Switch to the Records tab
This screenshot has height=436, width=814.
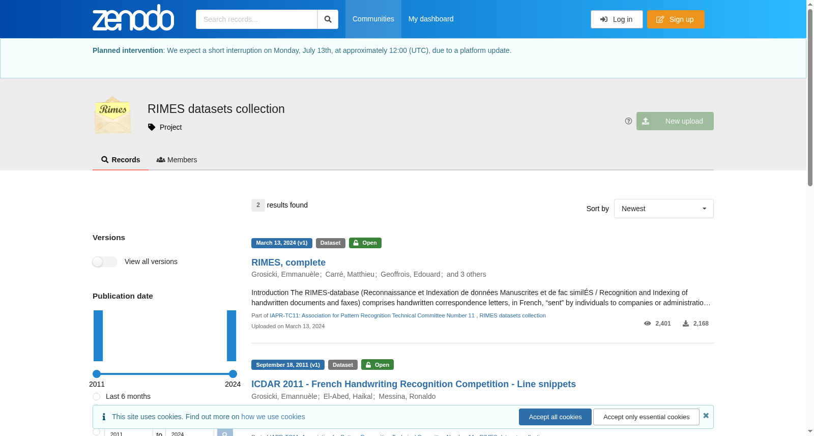[121, 160]
